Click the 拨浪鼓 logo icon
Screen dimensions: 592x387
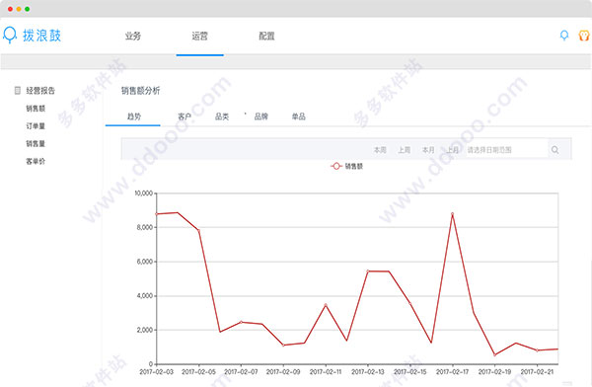[10, 36]
